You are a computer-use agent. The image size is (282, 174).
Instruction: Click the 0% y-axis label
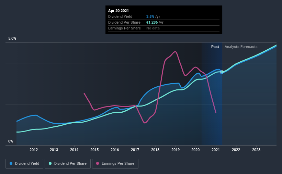tap(11, 141)
